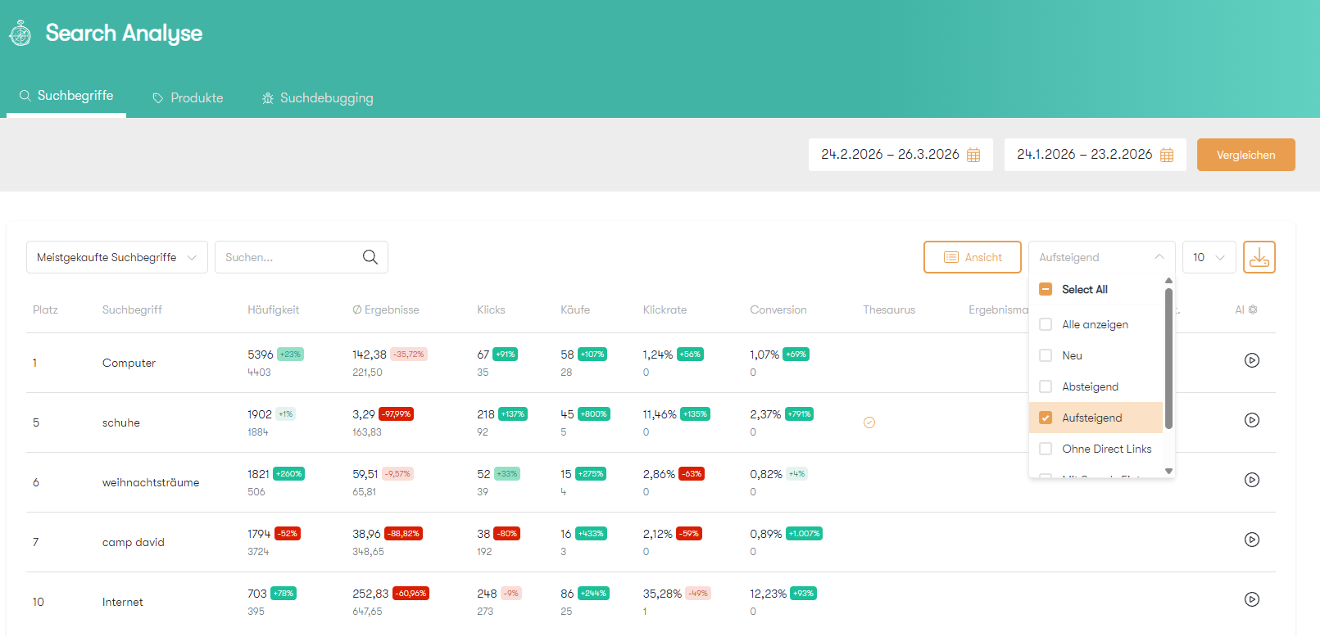Enable the Neu checkbox filter
1320x637 pixels.
click(x=1046, y=355)
